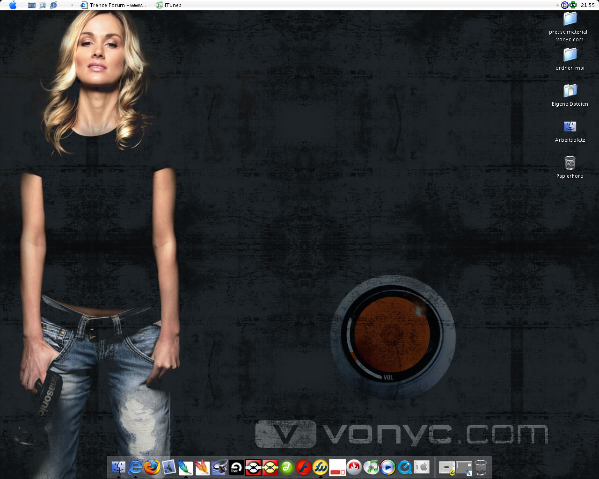Open the iTunes music note dock icon
Screen dimensions: 599x479
[371, 467]
